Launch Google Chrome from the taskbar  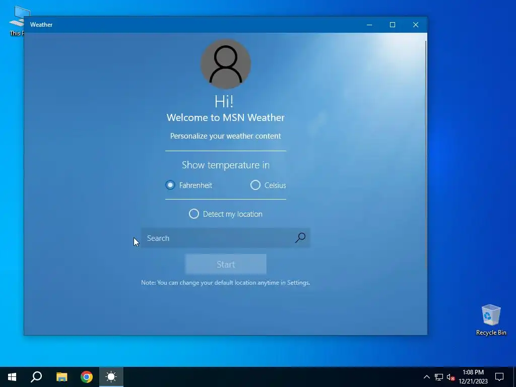(x=87, y=377)
